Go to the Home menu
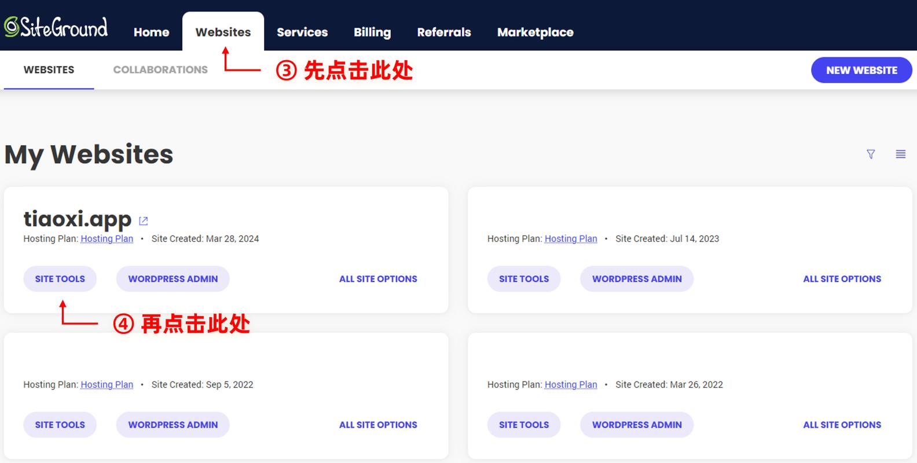 click(x=152, y=32)
